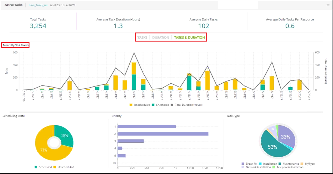Screen dimensions: 333x174
Task: Toggle Maintenance legend entry
Action: pos(289,163)
